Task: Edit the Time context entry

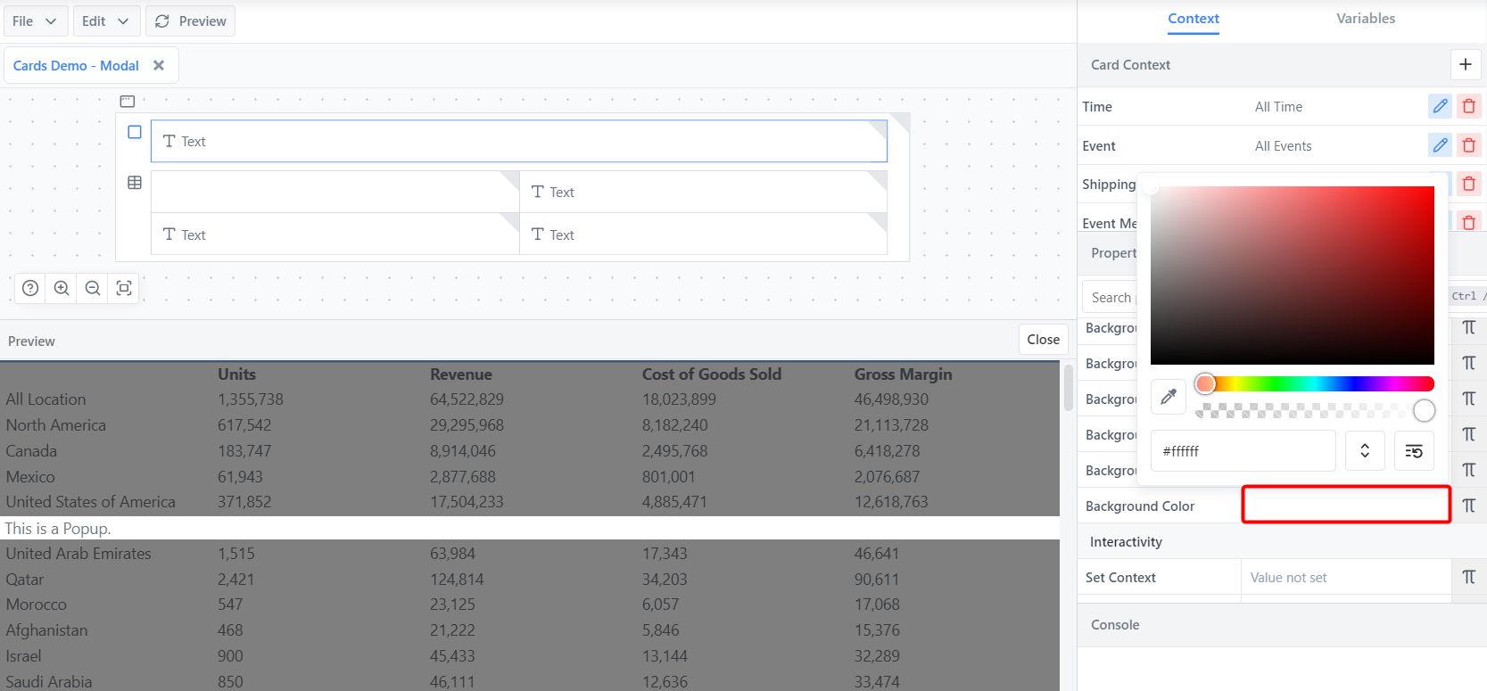Action: [x=1440, y=106]
